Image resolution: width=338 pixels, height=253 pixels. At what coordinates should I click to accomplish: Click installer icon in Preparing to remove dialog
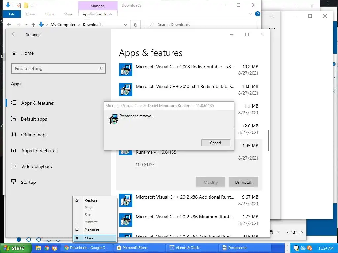click(x=113, y=119)
